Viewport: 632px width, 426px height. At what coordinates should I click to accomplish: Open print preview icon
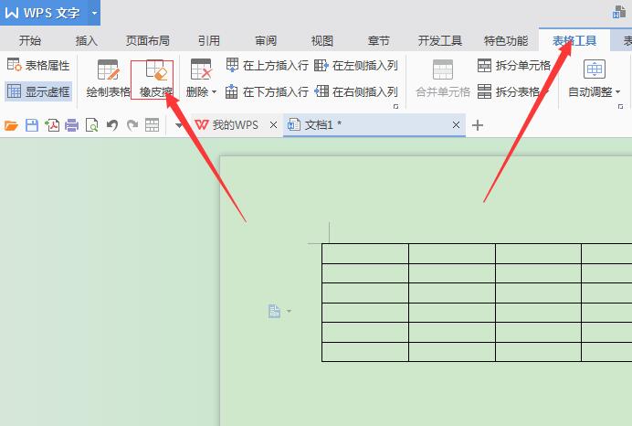coord(92,125)
